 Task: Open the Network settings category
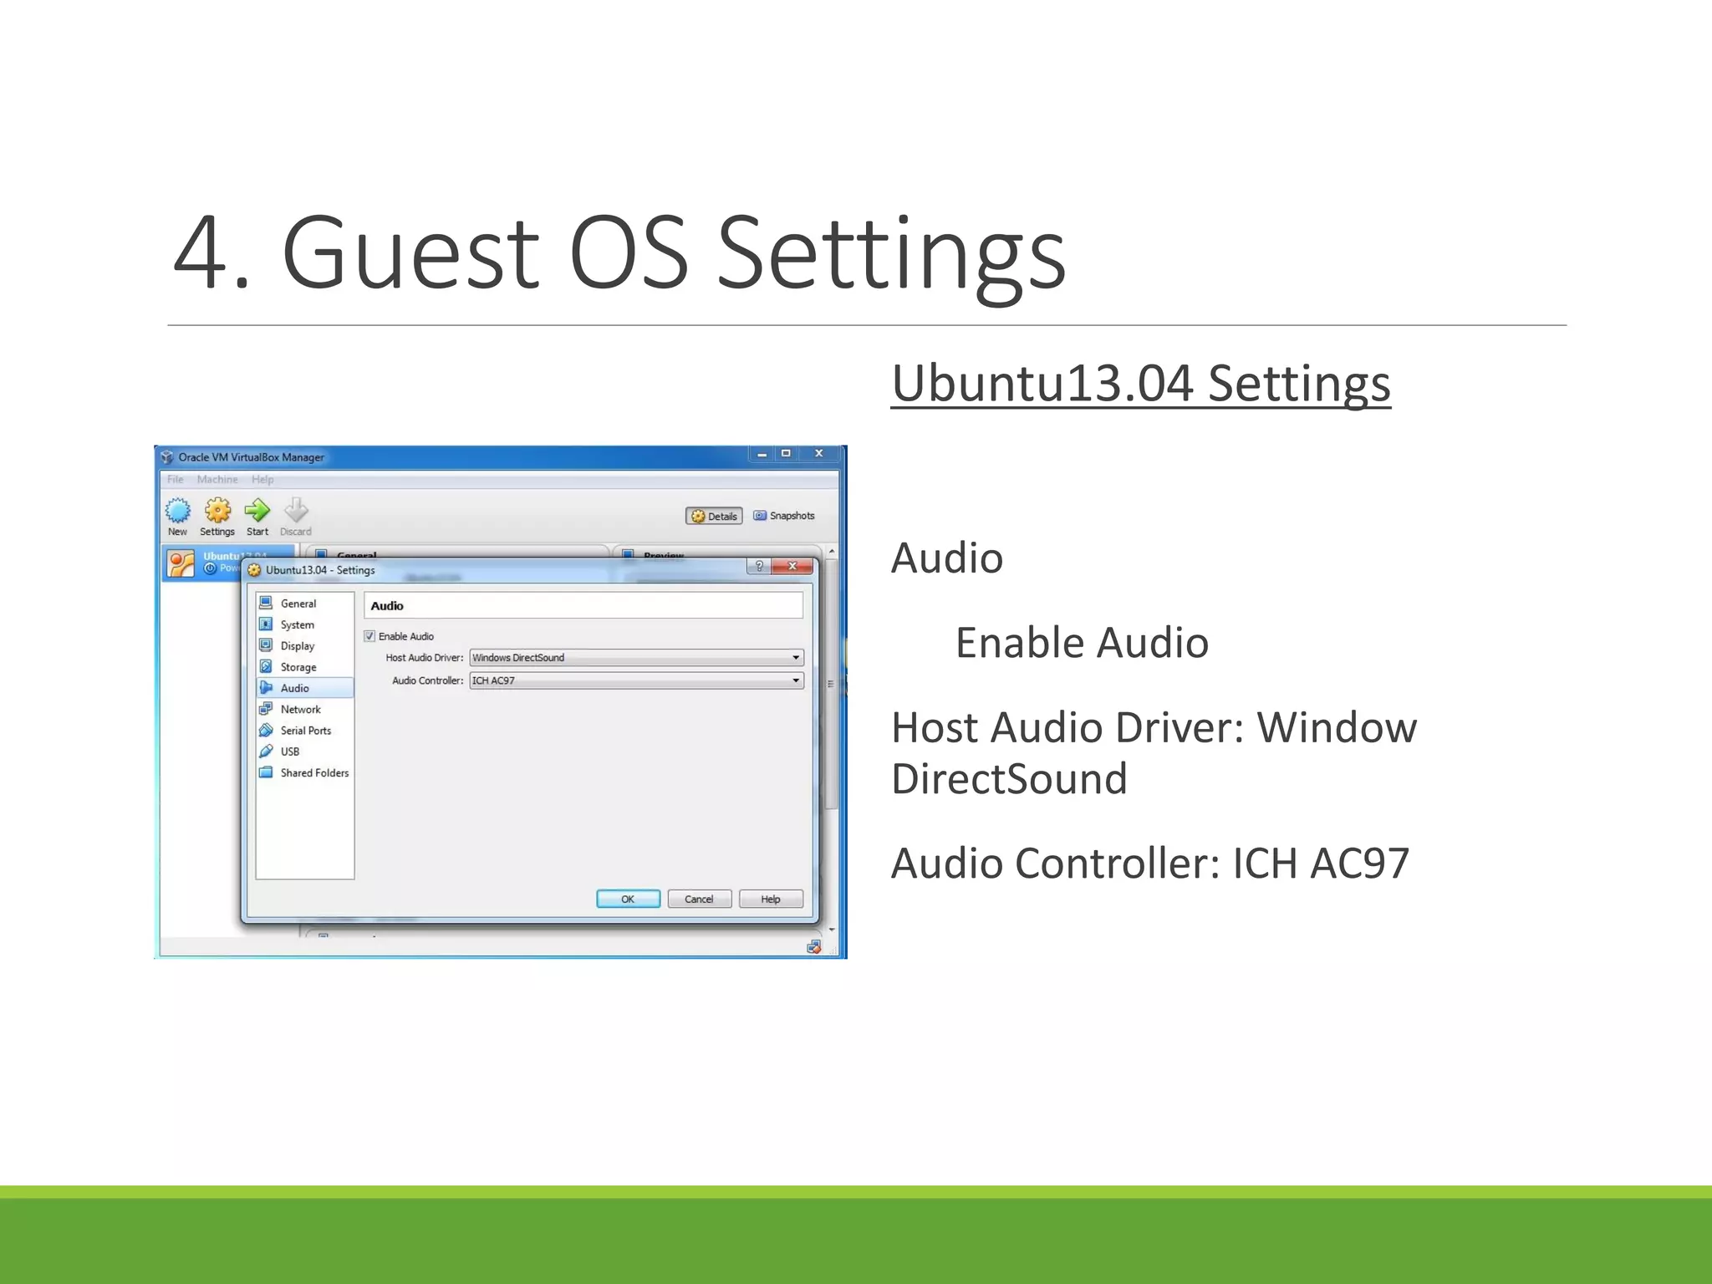coord(304,710)
